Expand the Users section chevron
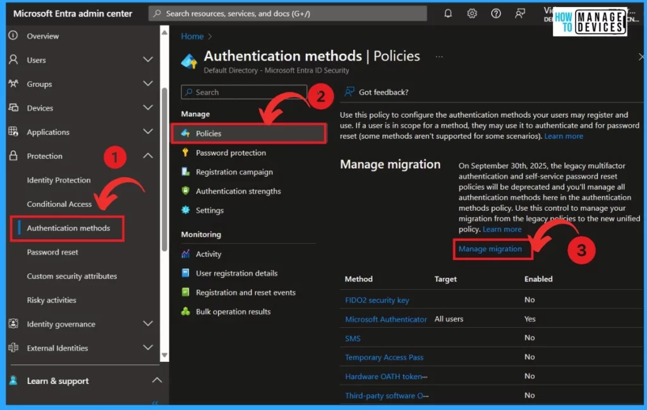Viewport: 647px width, 410px height. point(148,59)
